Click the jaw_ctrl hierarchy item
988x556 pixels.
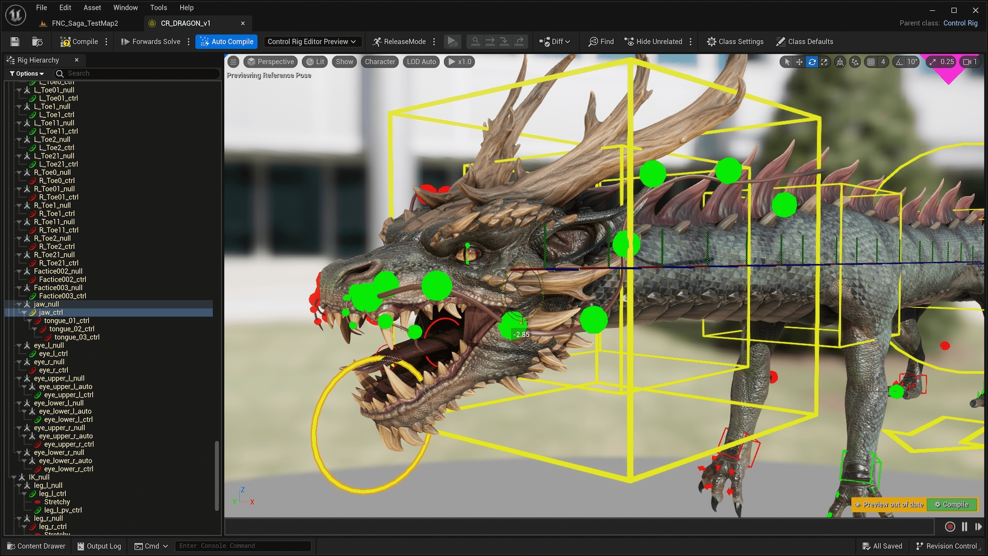coord(51,311)
